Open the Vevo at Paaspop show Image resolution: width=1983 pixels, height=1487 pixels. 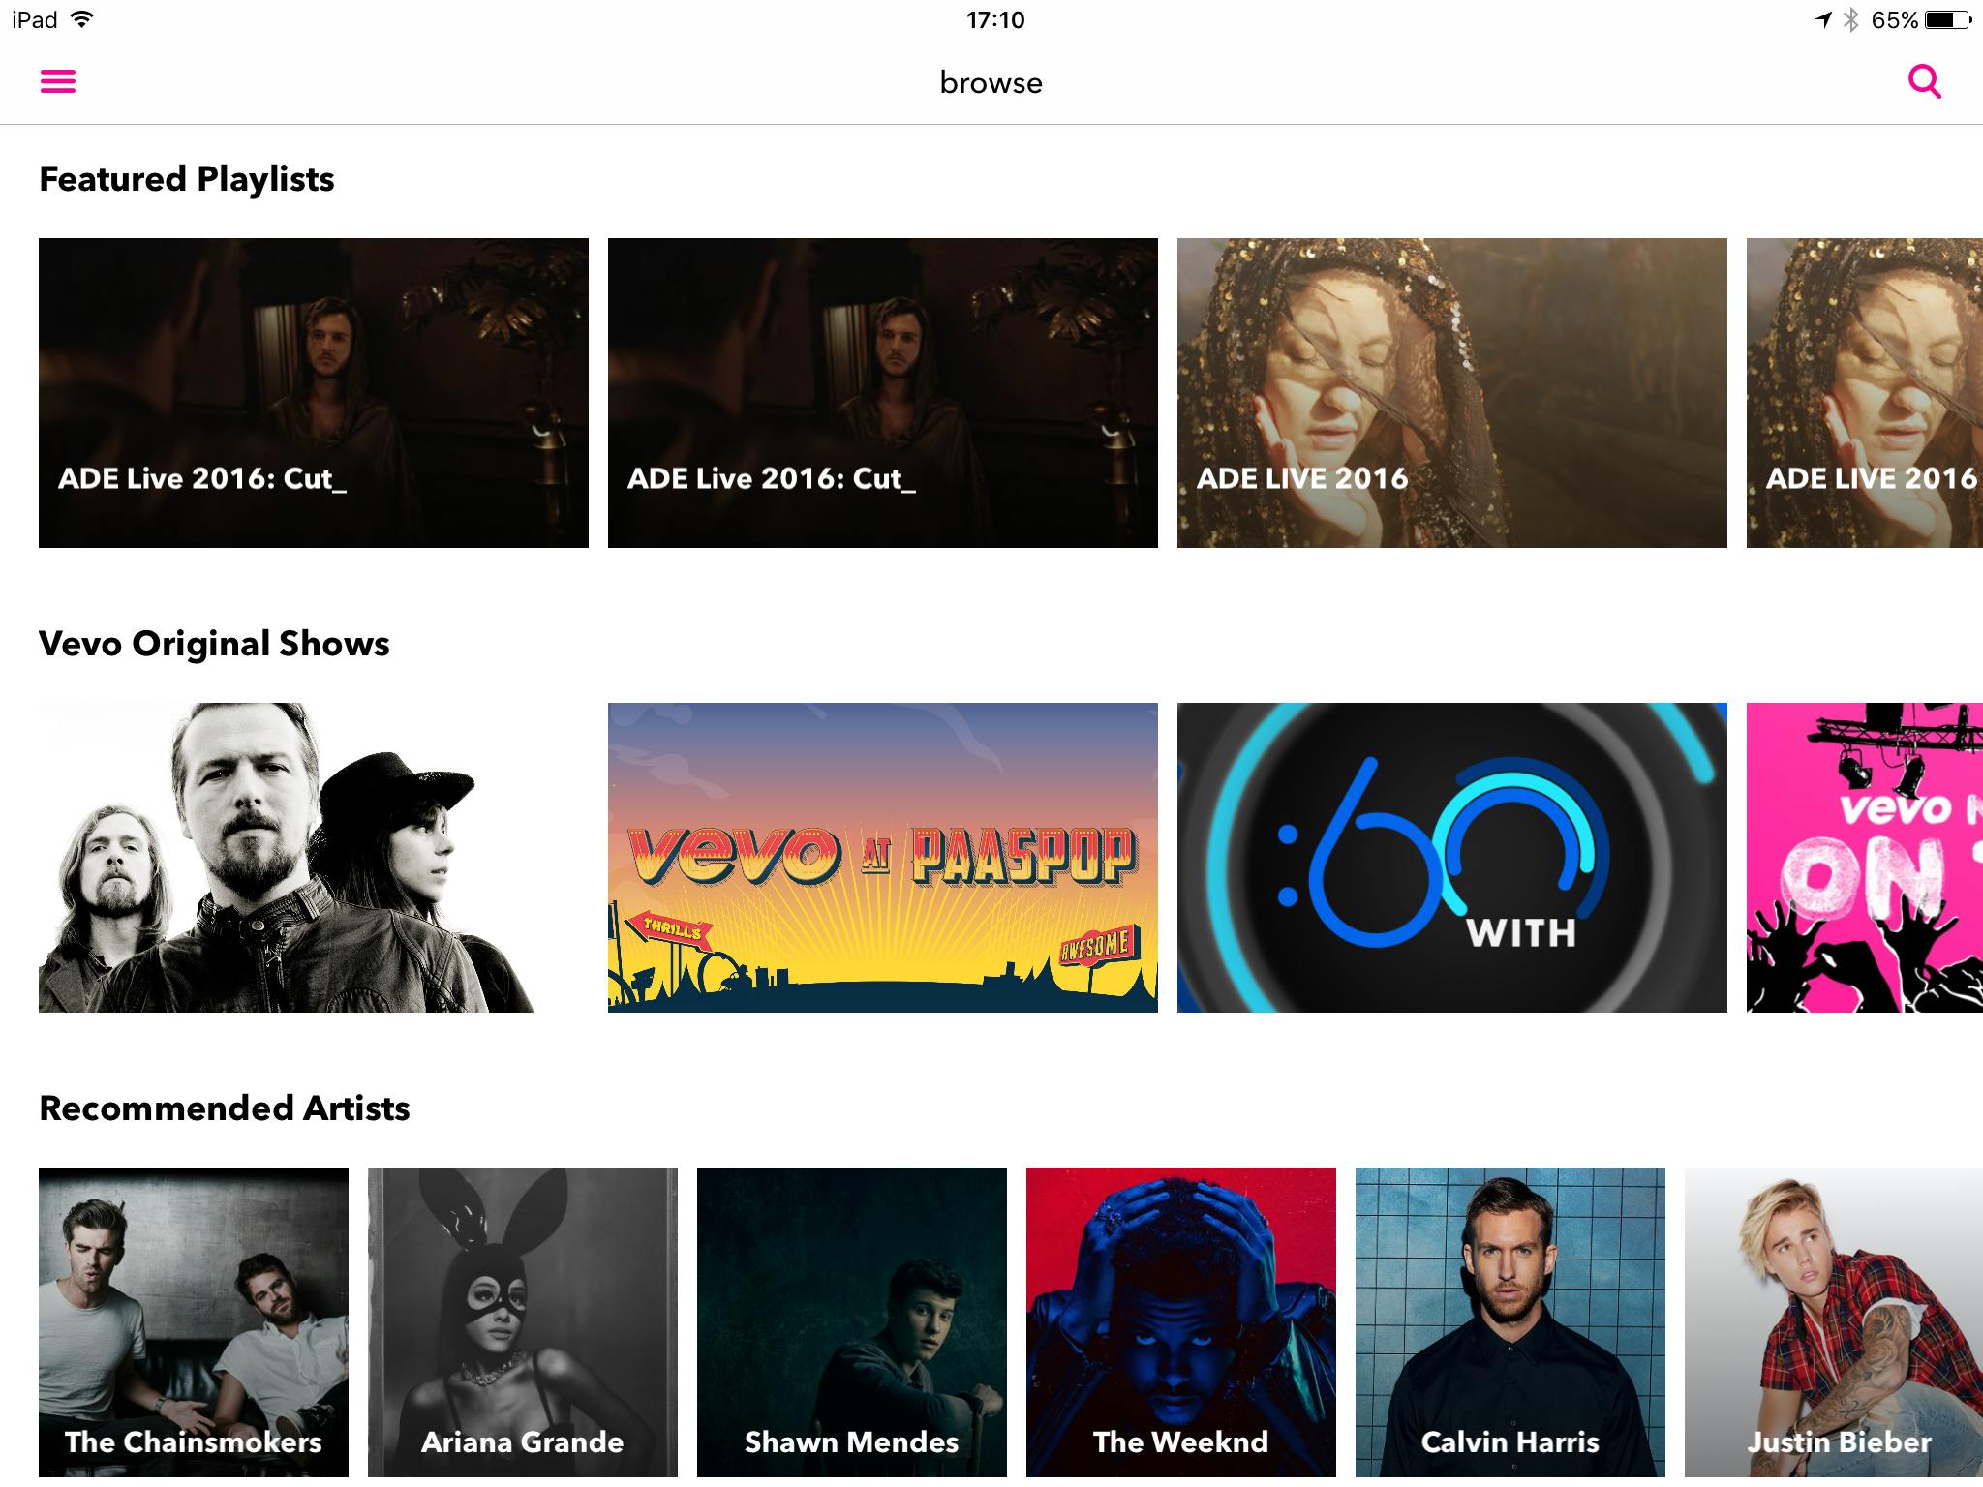coord(882,857)
